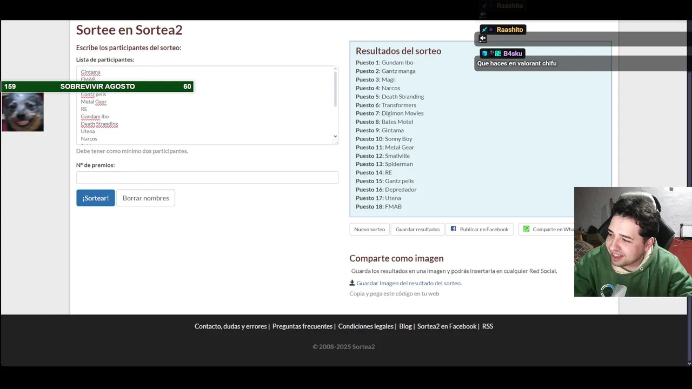692x389 pixels.
Task: Click the result 'Puesto 11: Metal Gear'
Action: click(x=385, y=147)
